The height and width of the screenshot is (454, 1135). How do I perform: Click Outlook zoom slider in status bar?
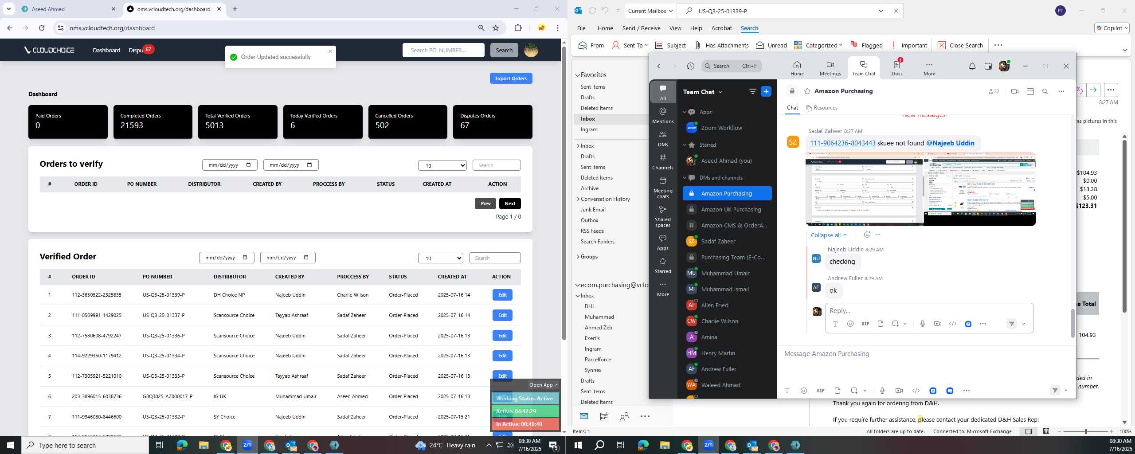click(1085, 431)
